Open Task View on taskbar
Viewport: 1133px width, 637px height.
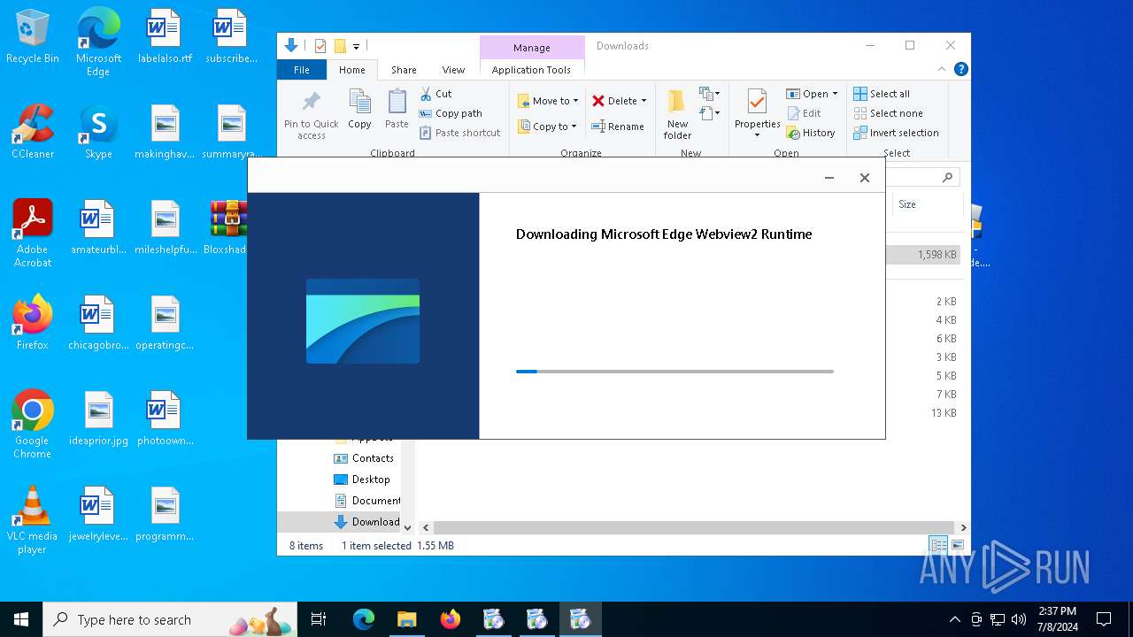click(319, 619)
